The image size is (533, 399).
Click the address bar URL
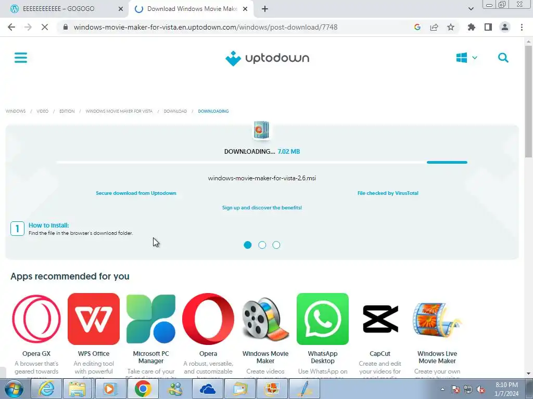pyautogui.click(x=206, y=27)
